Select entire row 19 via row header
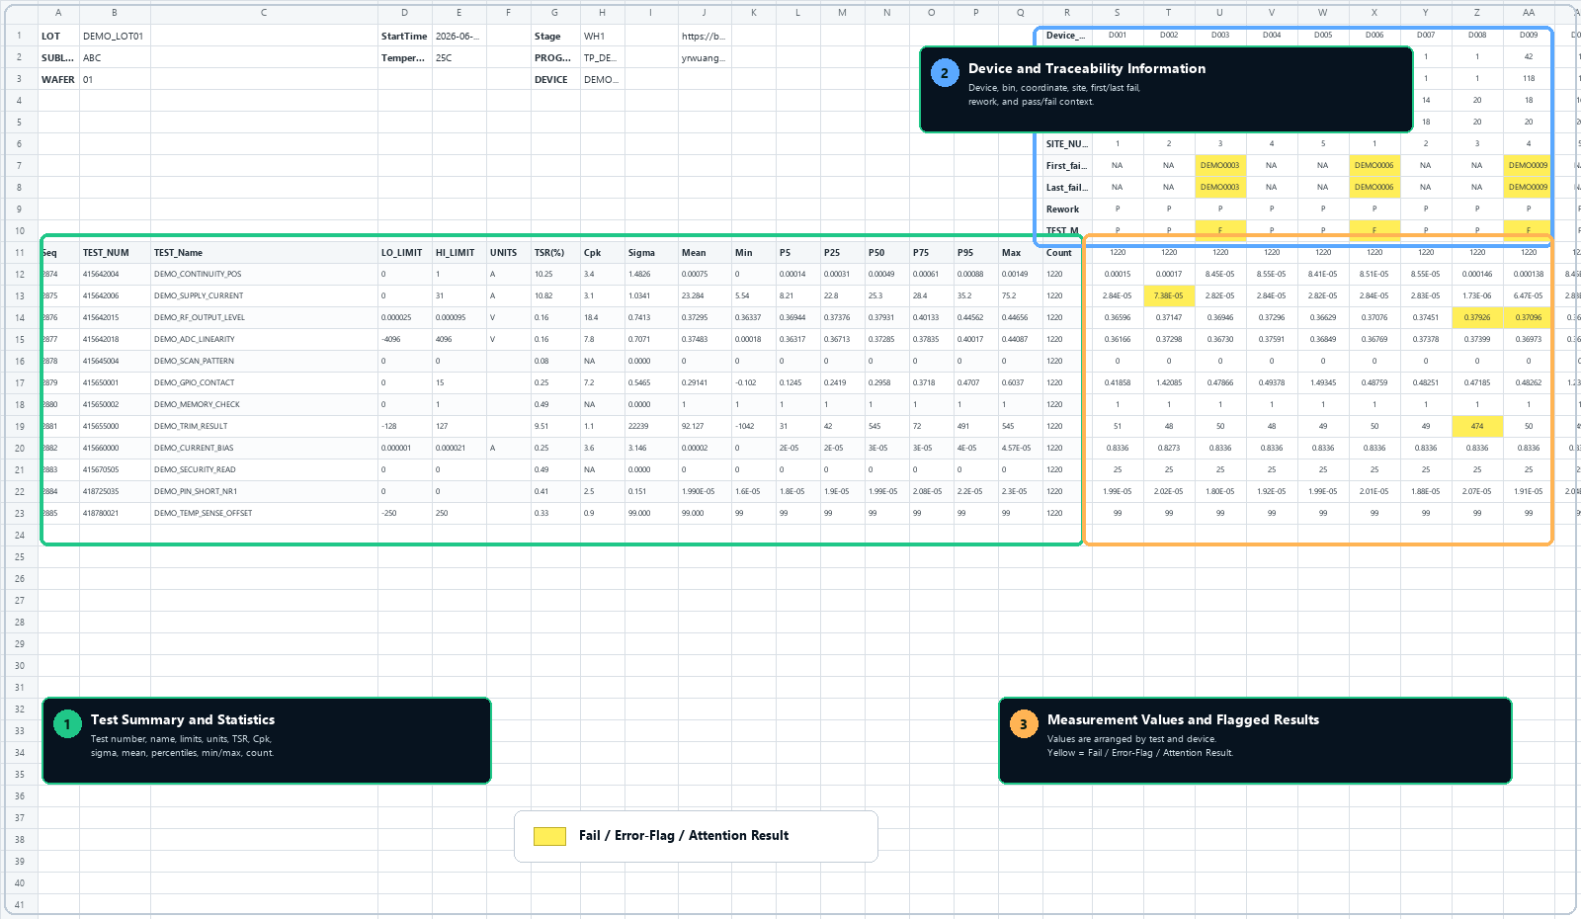The height and width of the screenshot is (919, 1581). 20,427
